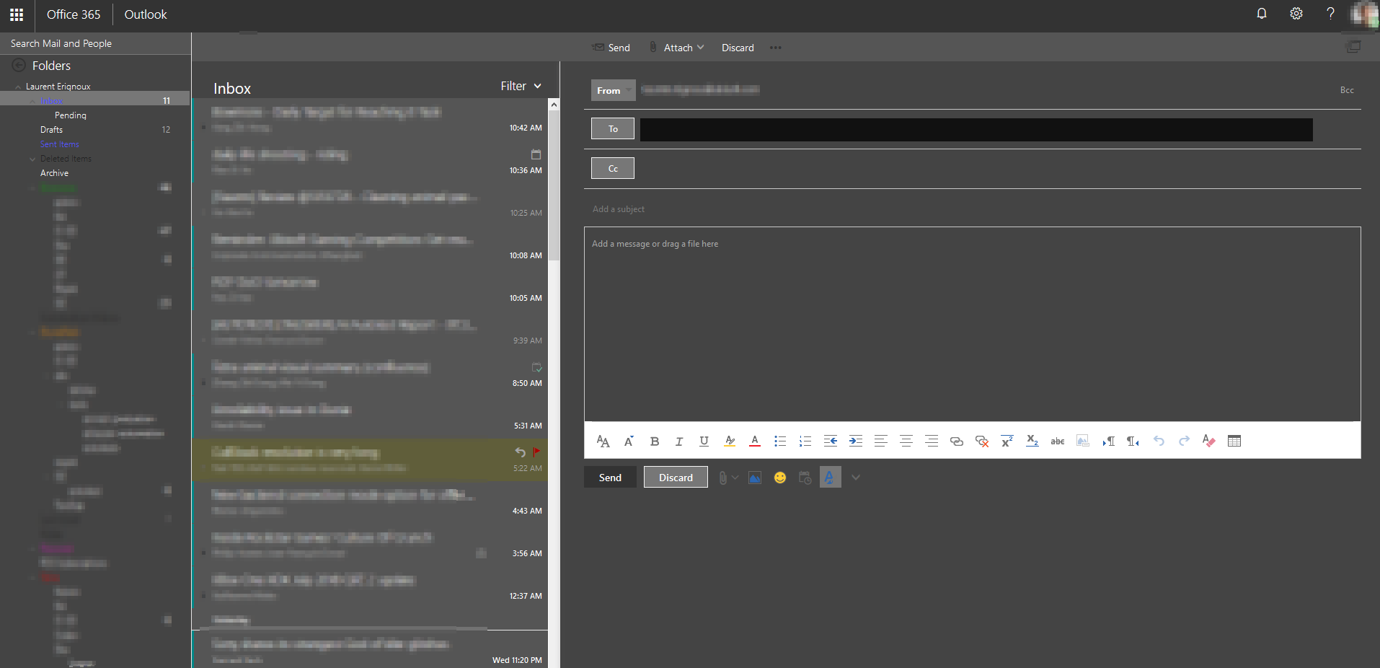Toggle the bulleted list
The width and height of the screenshot is (1380, 668).
click(780, 441)
